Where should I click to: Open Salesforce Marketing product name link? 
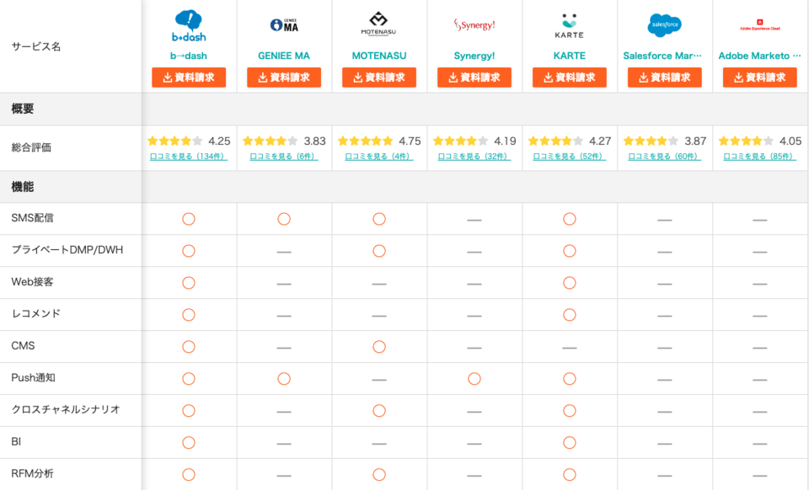pos(662,56)
